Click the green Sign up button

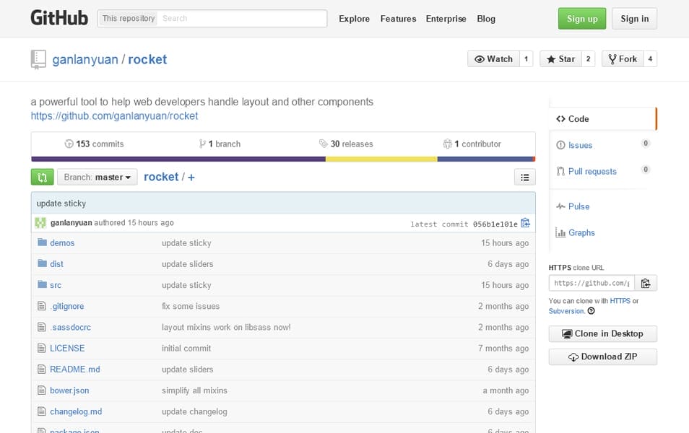pyautogui.click(x=581, y=18)
